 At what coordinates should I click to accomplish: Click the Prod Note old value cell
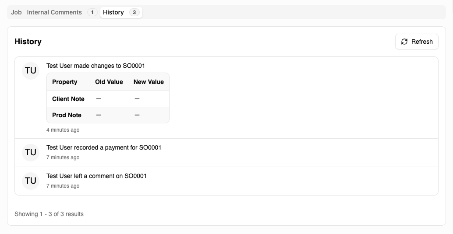point(99,115)
